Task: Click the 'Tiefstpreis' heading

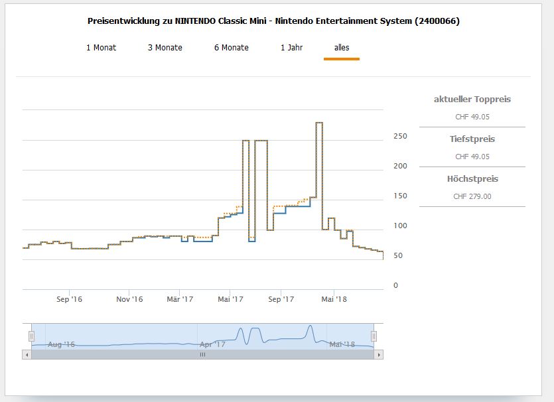Action: coord(472,139)
